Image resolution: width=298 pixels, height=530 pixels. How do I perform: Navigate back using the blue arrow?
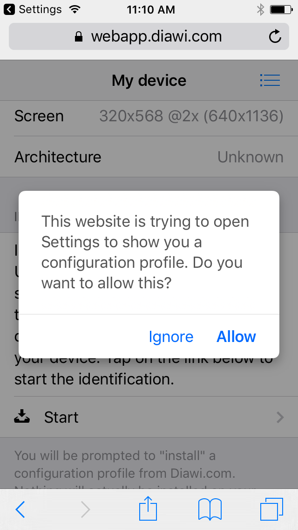click(20, 509)
